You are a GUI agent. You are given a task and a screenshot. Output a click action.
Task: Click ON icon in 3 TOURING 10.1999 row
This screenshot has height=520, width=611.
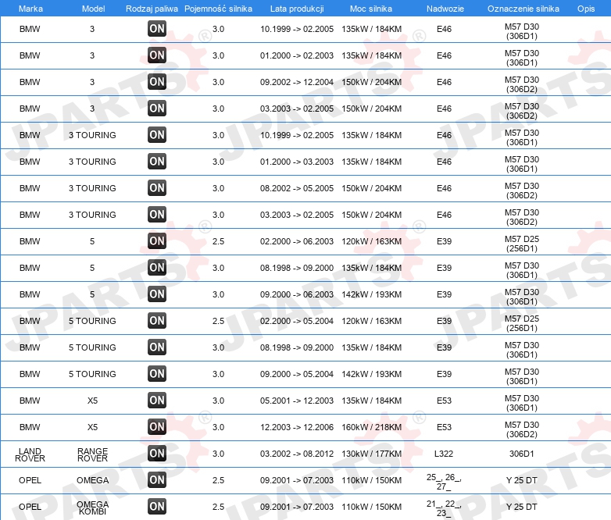157,135
